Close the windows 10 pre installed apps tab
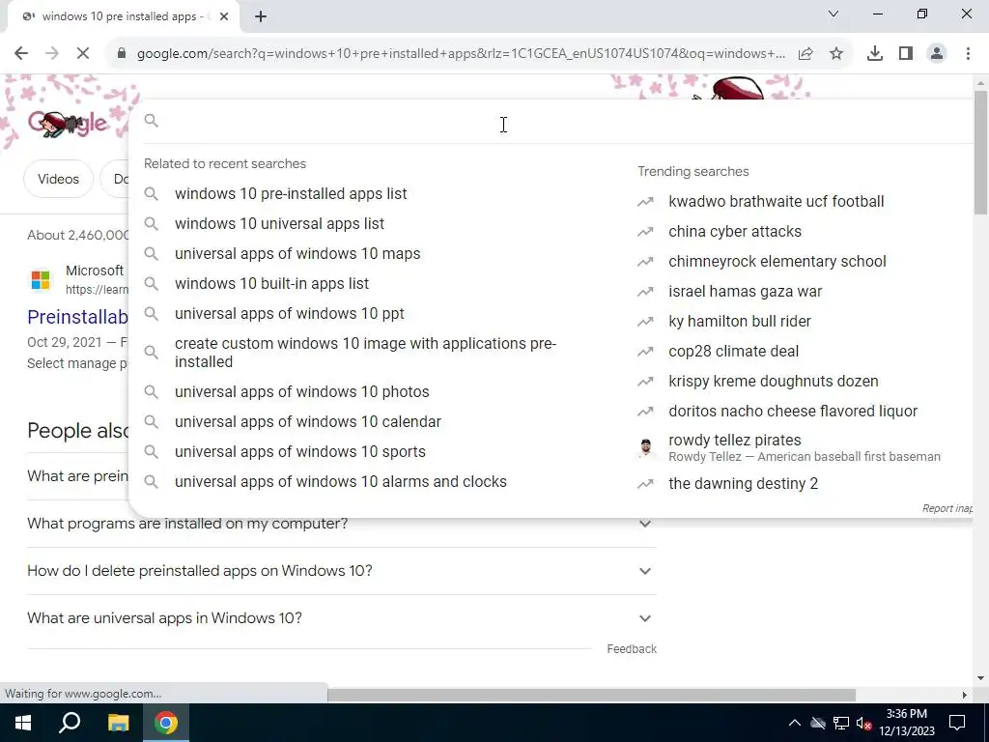 (x=224, y=17)
